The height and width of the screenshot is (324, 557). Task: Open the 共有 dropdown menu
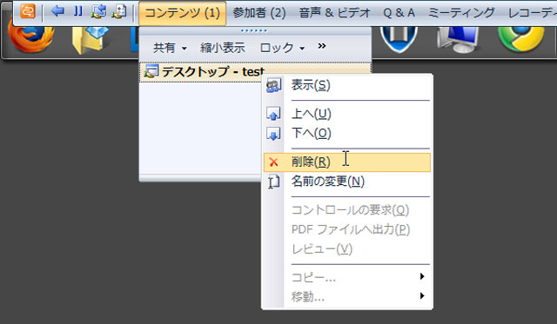[x=170, y=48]
